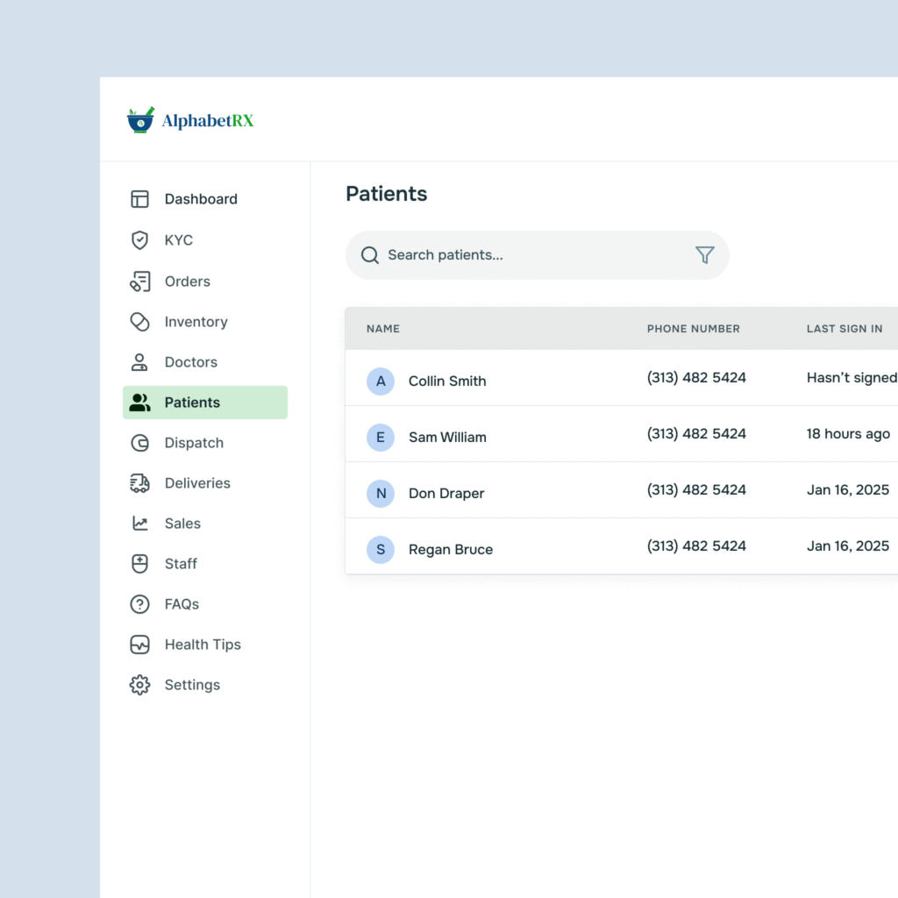Viewport: 898px width, 898px height.
Task: Open the filter funnel in search bar
Action: [704, 255]
